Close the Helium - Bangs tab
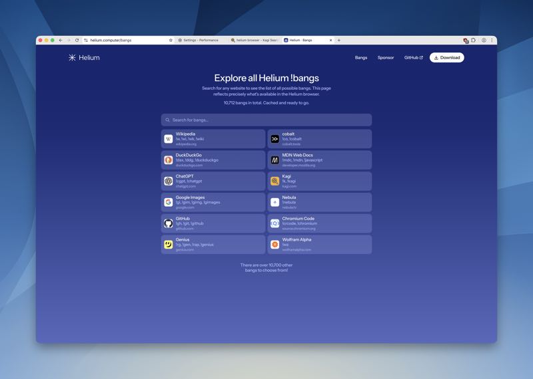 tap(330, 40)
